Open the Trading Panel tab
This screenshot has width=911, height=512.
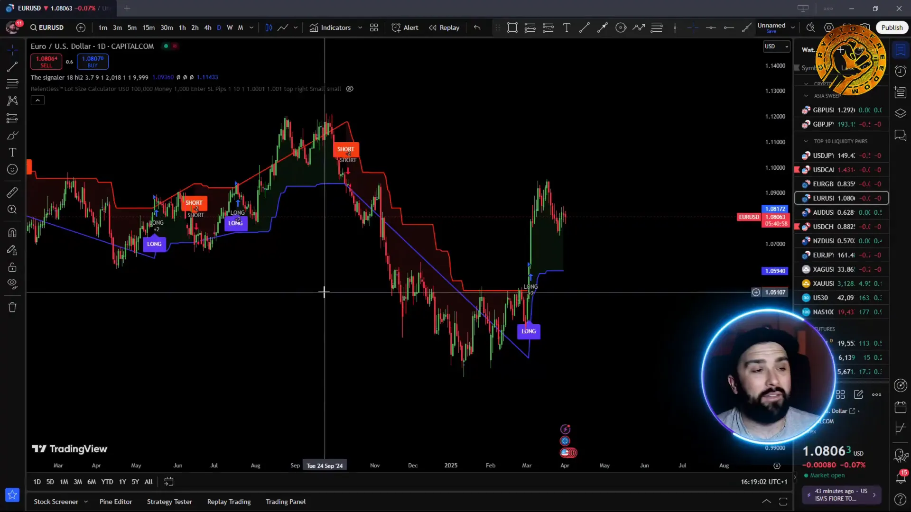coord(286,502)
